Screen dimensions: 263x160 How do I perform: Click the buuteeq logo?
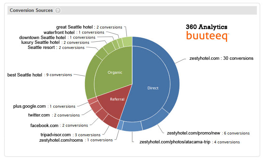coord(207,36)
